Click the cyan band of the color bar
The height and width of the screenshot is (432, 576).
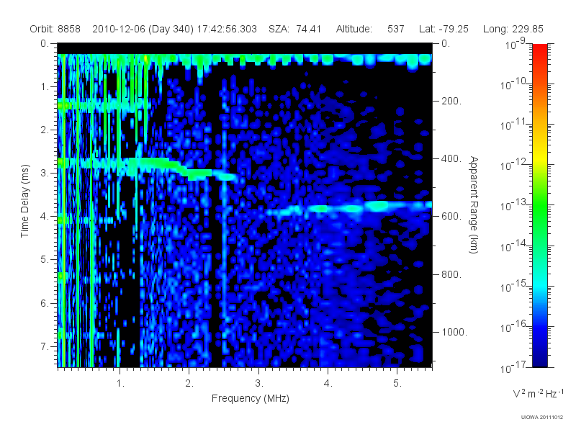pyautogui.click(x=539, y=285)
